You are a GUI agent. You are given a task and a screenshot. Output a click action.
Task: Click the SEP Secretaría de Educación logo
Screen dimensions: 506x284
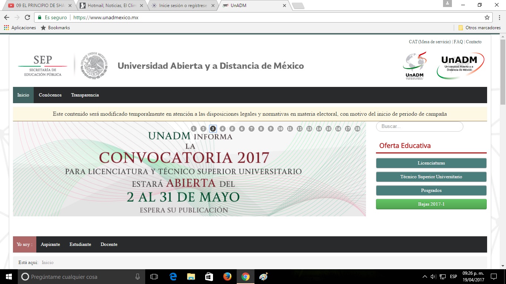[x=43, y=65]
